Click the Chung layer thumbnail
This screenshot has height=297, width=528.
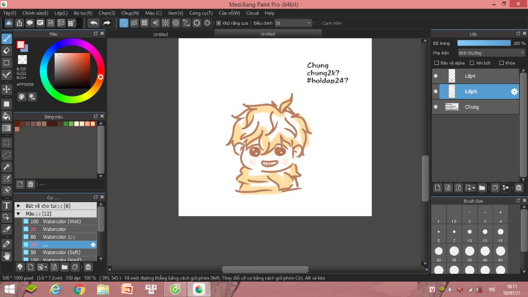[452, 107]
